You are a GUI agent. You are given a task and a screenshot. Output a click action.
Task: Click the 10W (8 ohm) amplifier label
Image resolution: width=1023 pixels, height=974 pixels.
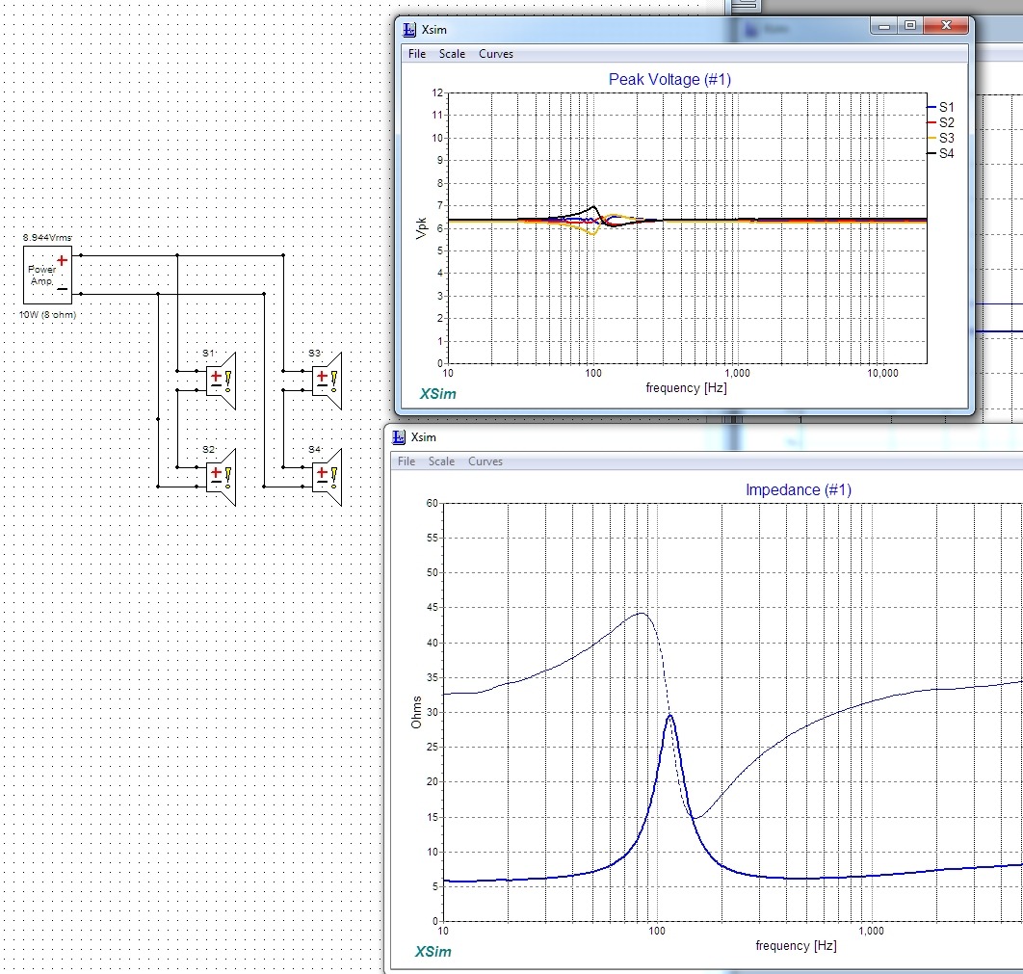coord(47,314)
